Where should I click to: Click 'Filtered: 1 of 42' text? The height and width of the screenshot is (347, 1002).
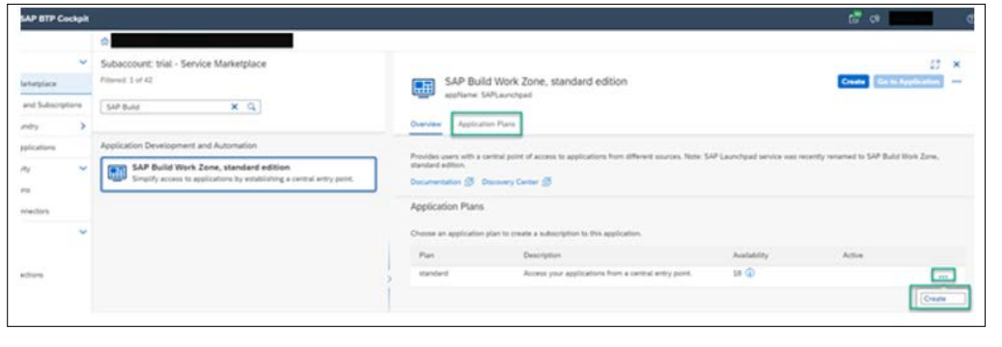pyautogui.click(x=126, y=80)
